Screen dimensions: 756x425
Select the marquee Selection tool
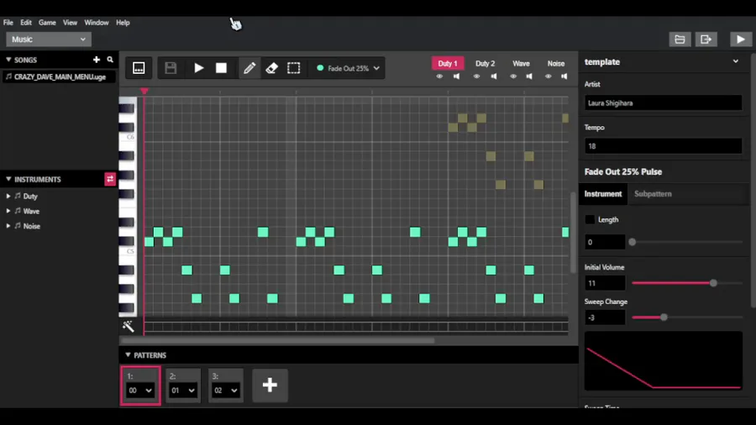[x=294, y=68]
